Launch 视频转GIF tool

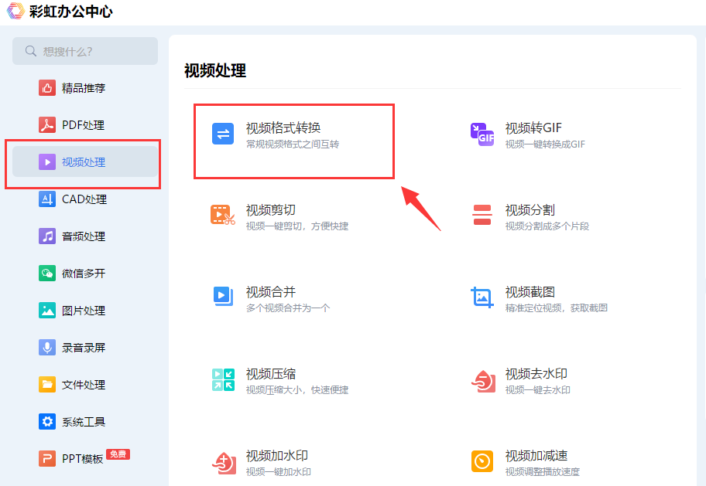(x=533, y=128)
